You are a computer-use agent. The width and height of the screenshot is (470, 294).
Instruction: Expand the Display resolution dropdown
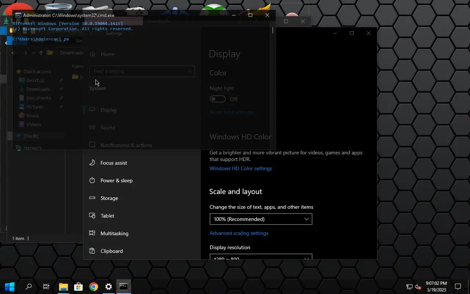click(261, 257)
